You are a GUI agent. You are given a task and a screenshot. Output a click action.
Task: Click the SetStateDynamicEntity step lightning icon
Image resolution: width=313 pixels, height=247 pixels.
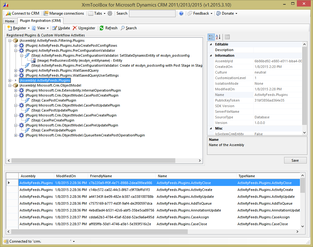[27, 56]
